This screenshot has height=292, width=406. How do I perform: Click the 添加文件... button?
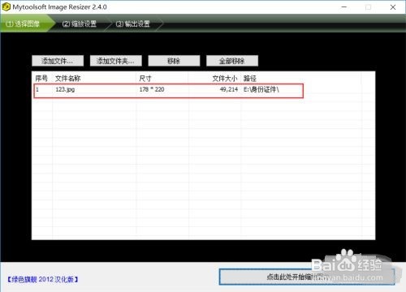(x=58, y=61)
